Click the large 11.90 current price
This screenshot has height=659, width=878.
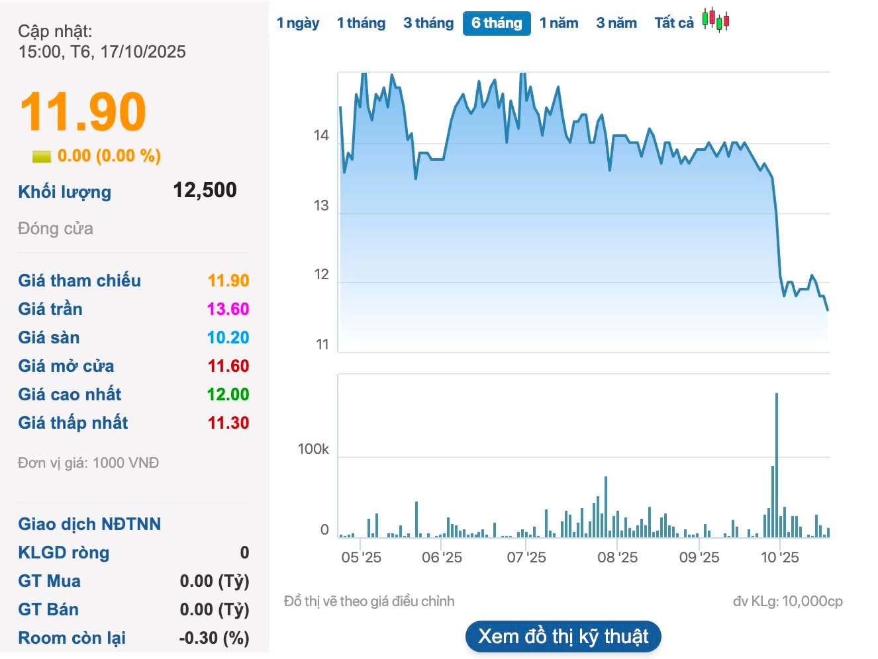pos(83,112)
